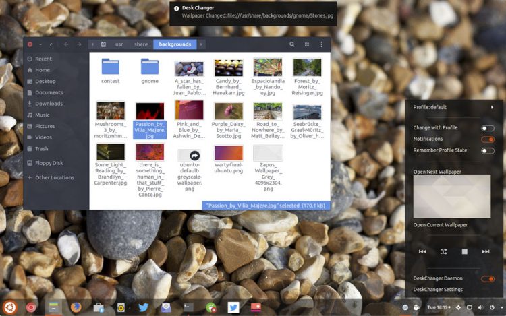Viewport: 506px width, 316px height.
Task: Select Some_Light_Reading image file
Action: [x=111, y=152]
